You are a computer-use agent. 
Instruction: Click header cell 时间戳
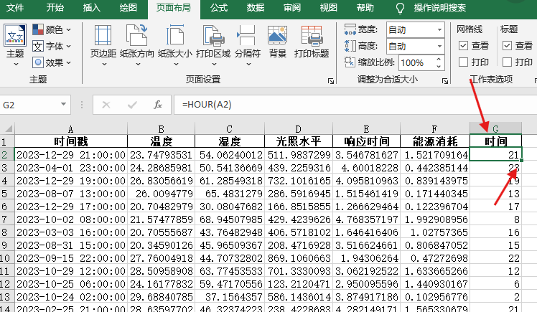[x=71, y=141]
